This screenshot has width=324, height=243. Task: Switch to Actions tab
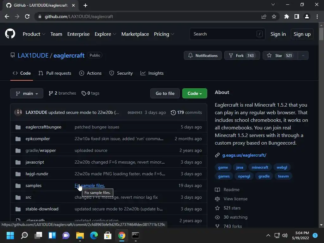pyautogui.click(x=90, y=73)
